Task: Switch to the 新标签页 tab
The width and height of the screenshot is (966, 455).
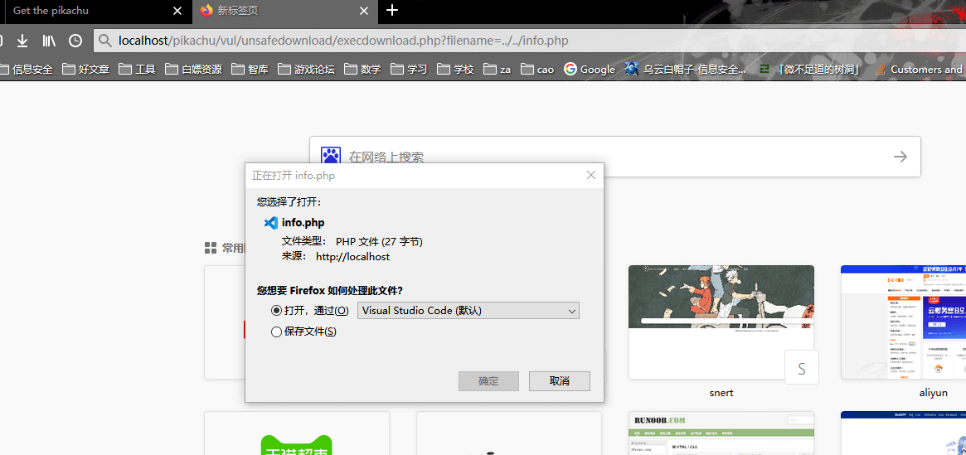Action: point(285,11)
